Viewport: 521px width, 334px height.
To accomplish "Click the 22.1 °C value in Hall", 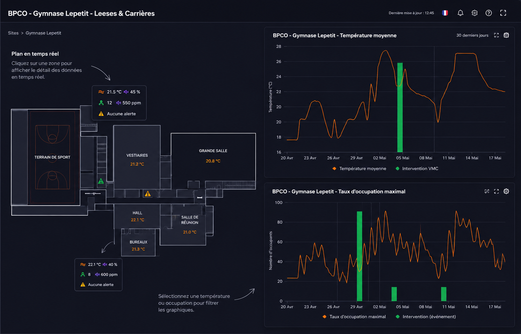I will pos(137,220).
